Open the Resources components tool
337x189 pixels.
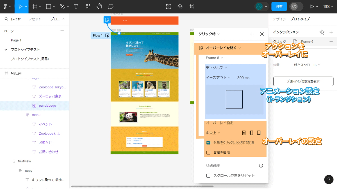click(x=88, y=6)
